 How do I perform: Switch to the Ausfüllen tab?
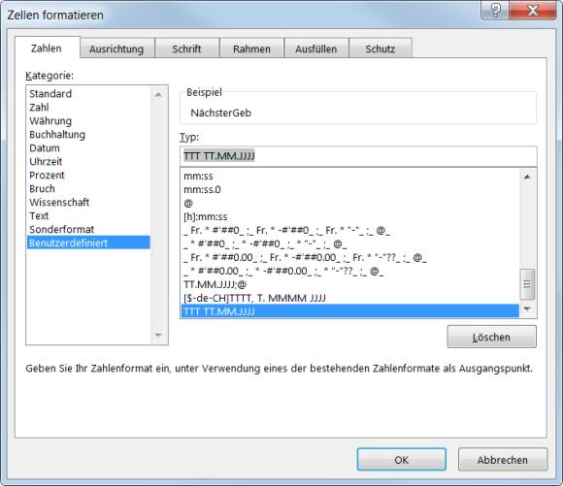click(316, 49)
